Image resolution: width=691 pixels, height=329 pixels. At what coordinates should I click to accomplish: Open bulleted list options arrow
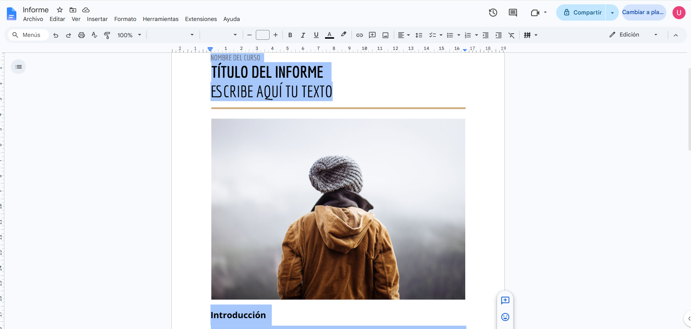click(x=459, y=35)
